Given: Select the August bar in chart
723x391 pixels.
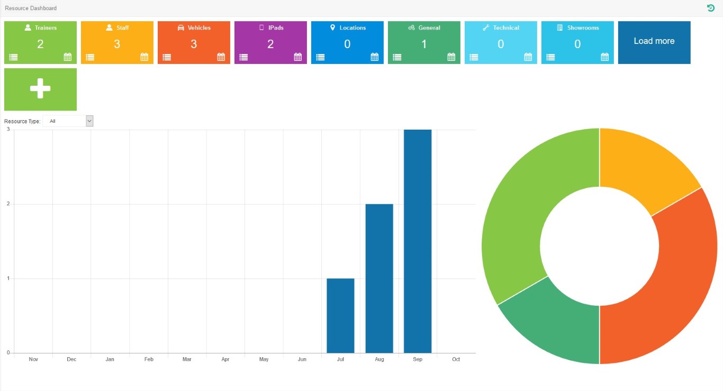Looking at the screenshot, I should click(x=379, y=278).
